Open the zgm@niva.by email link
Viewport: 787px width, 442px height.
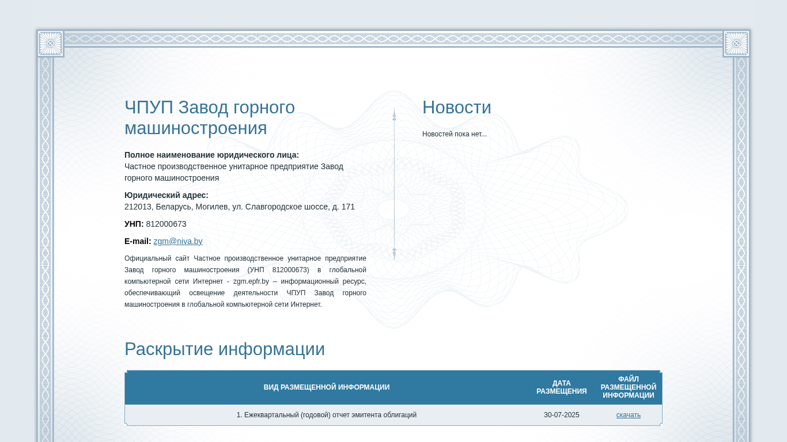coord(178,241)
